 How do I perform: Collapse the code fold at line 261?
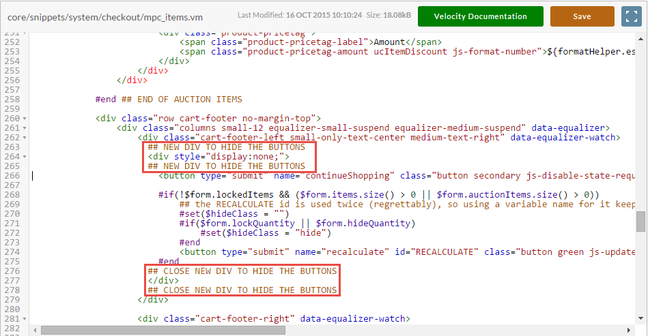[25, 128]
